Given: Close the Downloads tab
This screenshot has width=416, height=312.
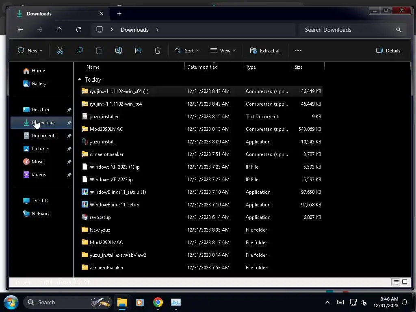Looking at the screenshot, I should 101,13.
